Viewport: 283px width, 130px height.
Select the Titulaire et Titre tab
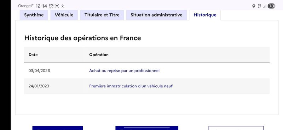coord(102,15)
